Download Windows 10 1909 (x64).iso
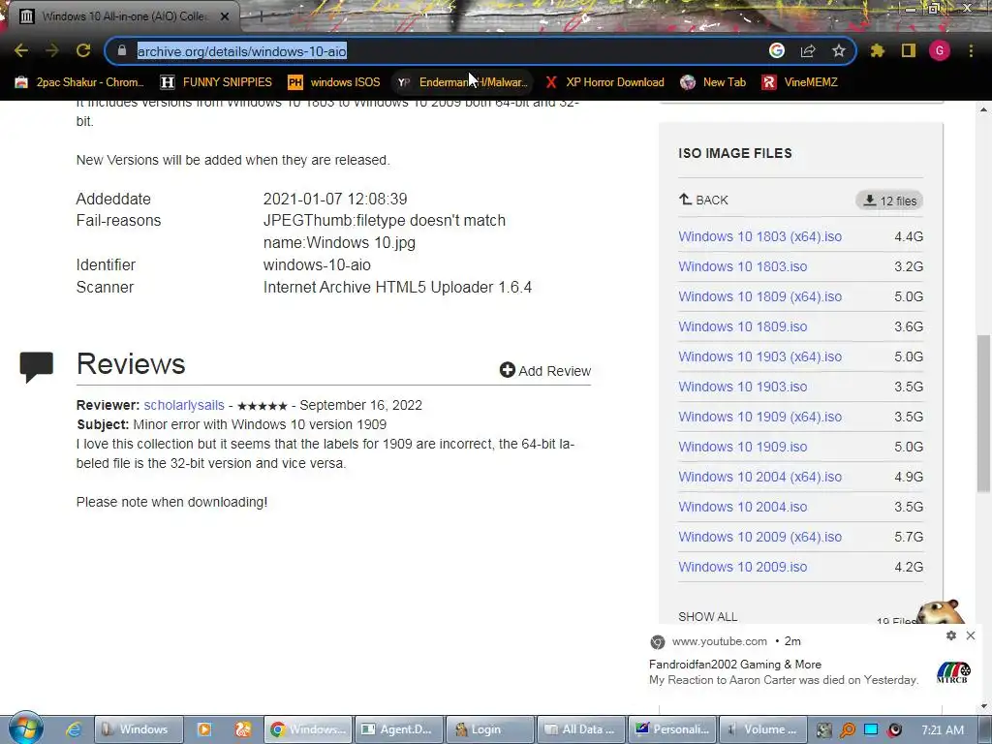The height and width of the screenshot is (744, 992). 759,417
